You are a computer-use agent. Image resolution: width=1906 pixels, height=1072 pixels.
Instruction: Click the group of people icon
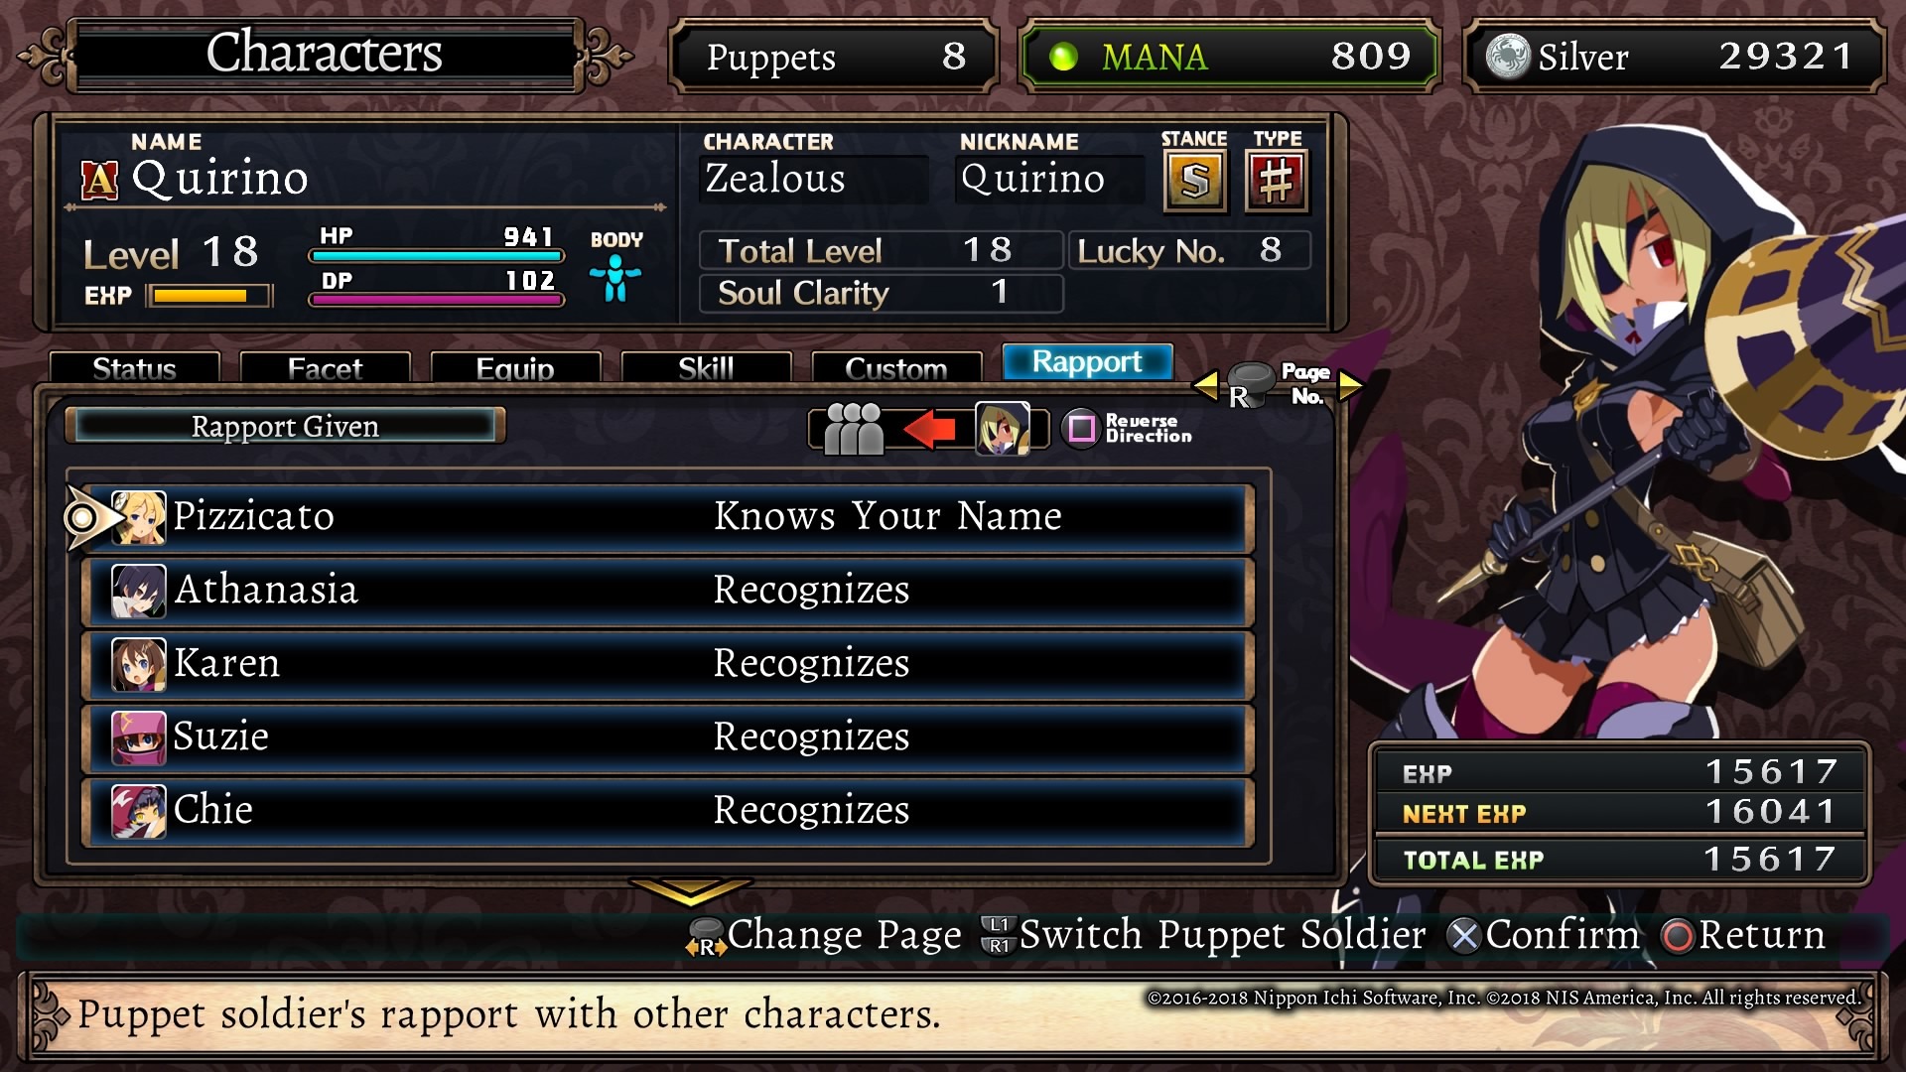coord(854,429)
